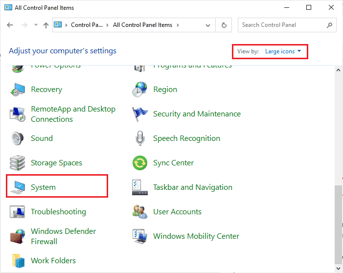
Task: Open the View by Large icons dropdown
Action: pyautogui.click(x=283, y=51)
